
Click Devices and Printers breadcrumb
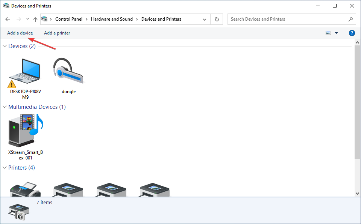click(161, 19)
